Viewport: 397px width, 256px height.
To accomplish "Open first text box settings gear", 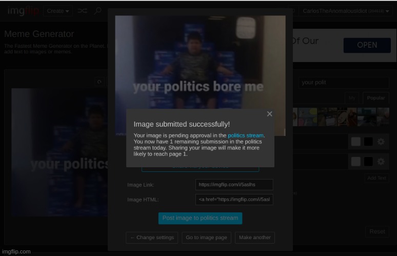I will 381,142.
